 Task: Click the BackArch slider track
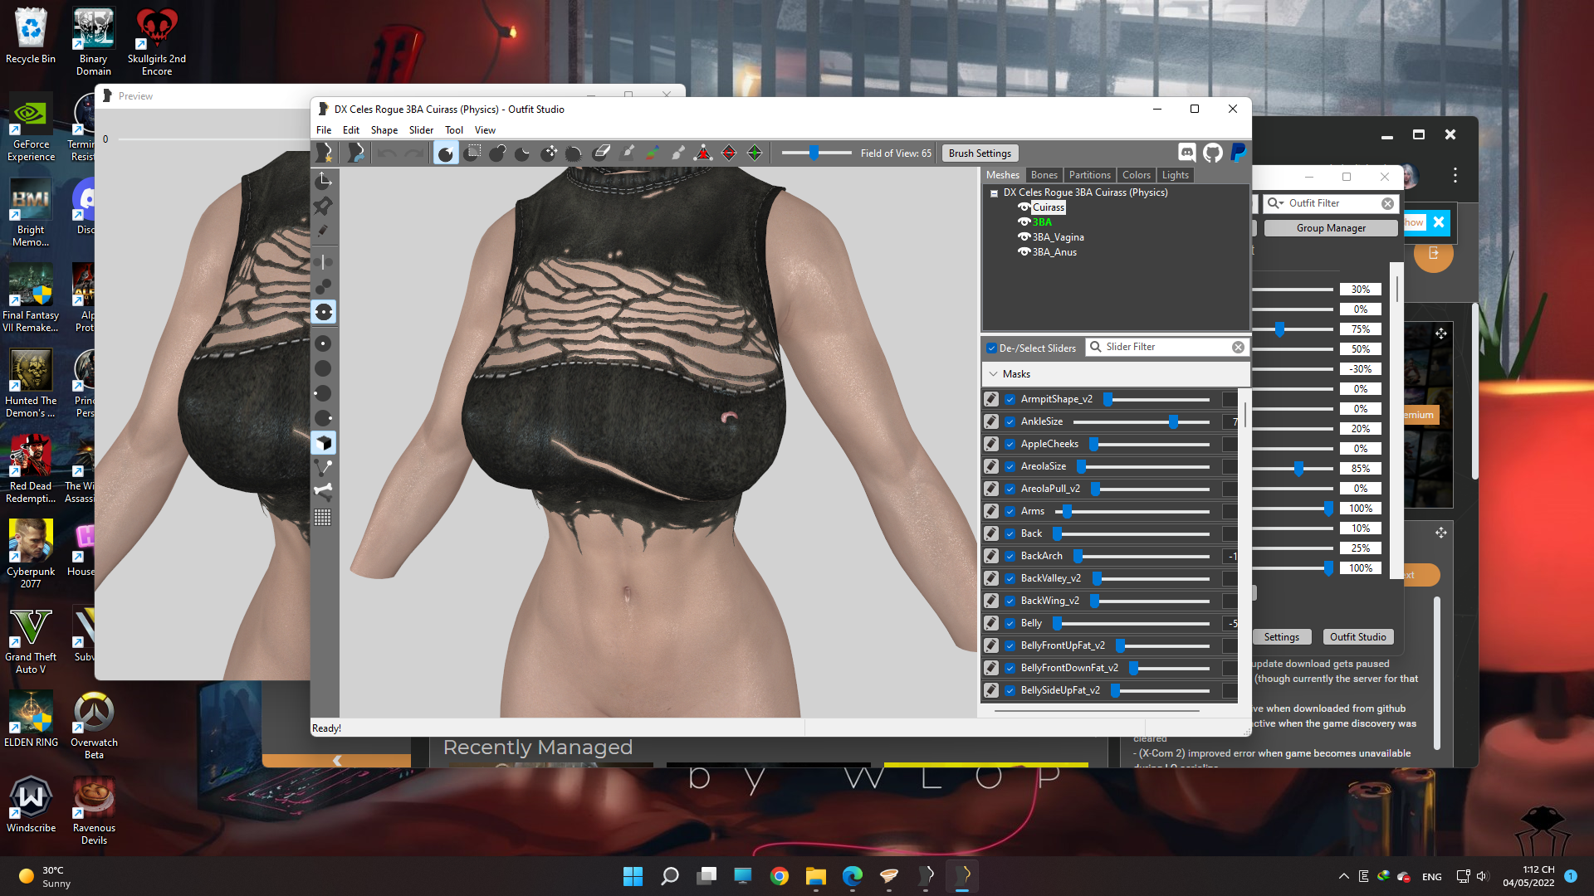pos(1142,557)
